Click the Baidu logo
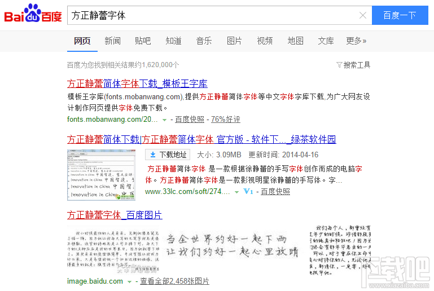 point(33,13)
